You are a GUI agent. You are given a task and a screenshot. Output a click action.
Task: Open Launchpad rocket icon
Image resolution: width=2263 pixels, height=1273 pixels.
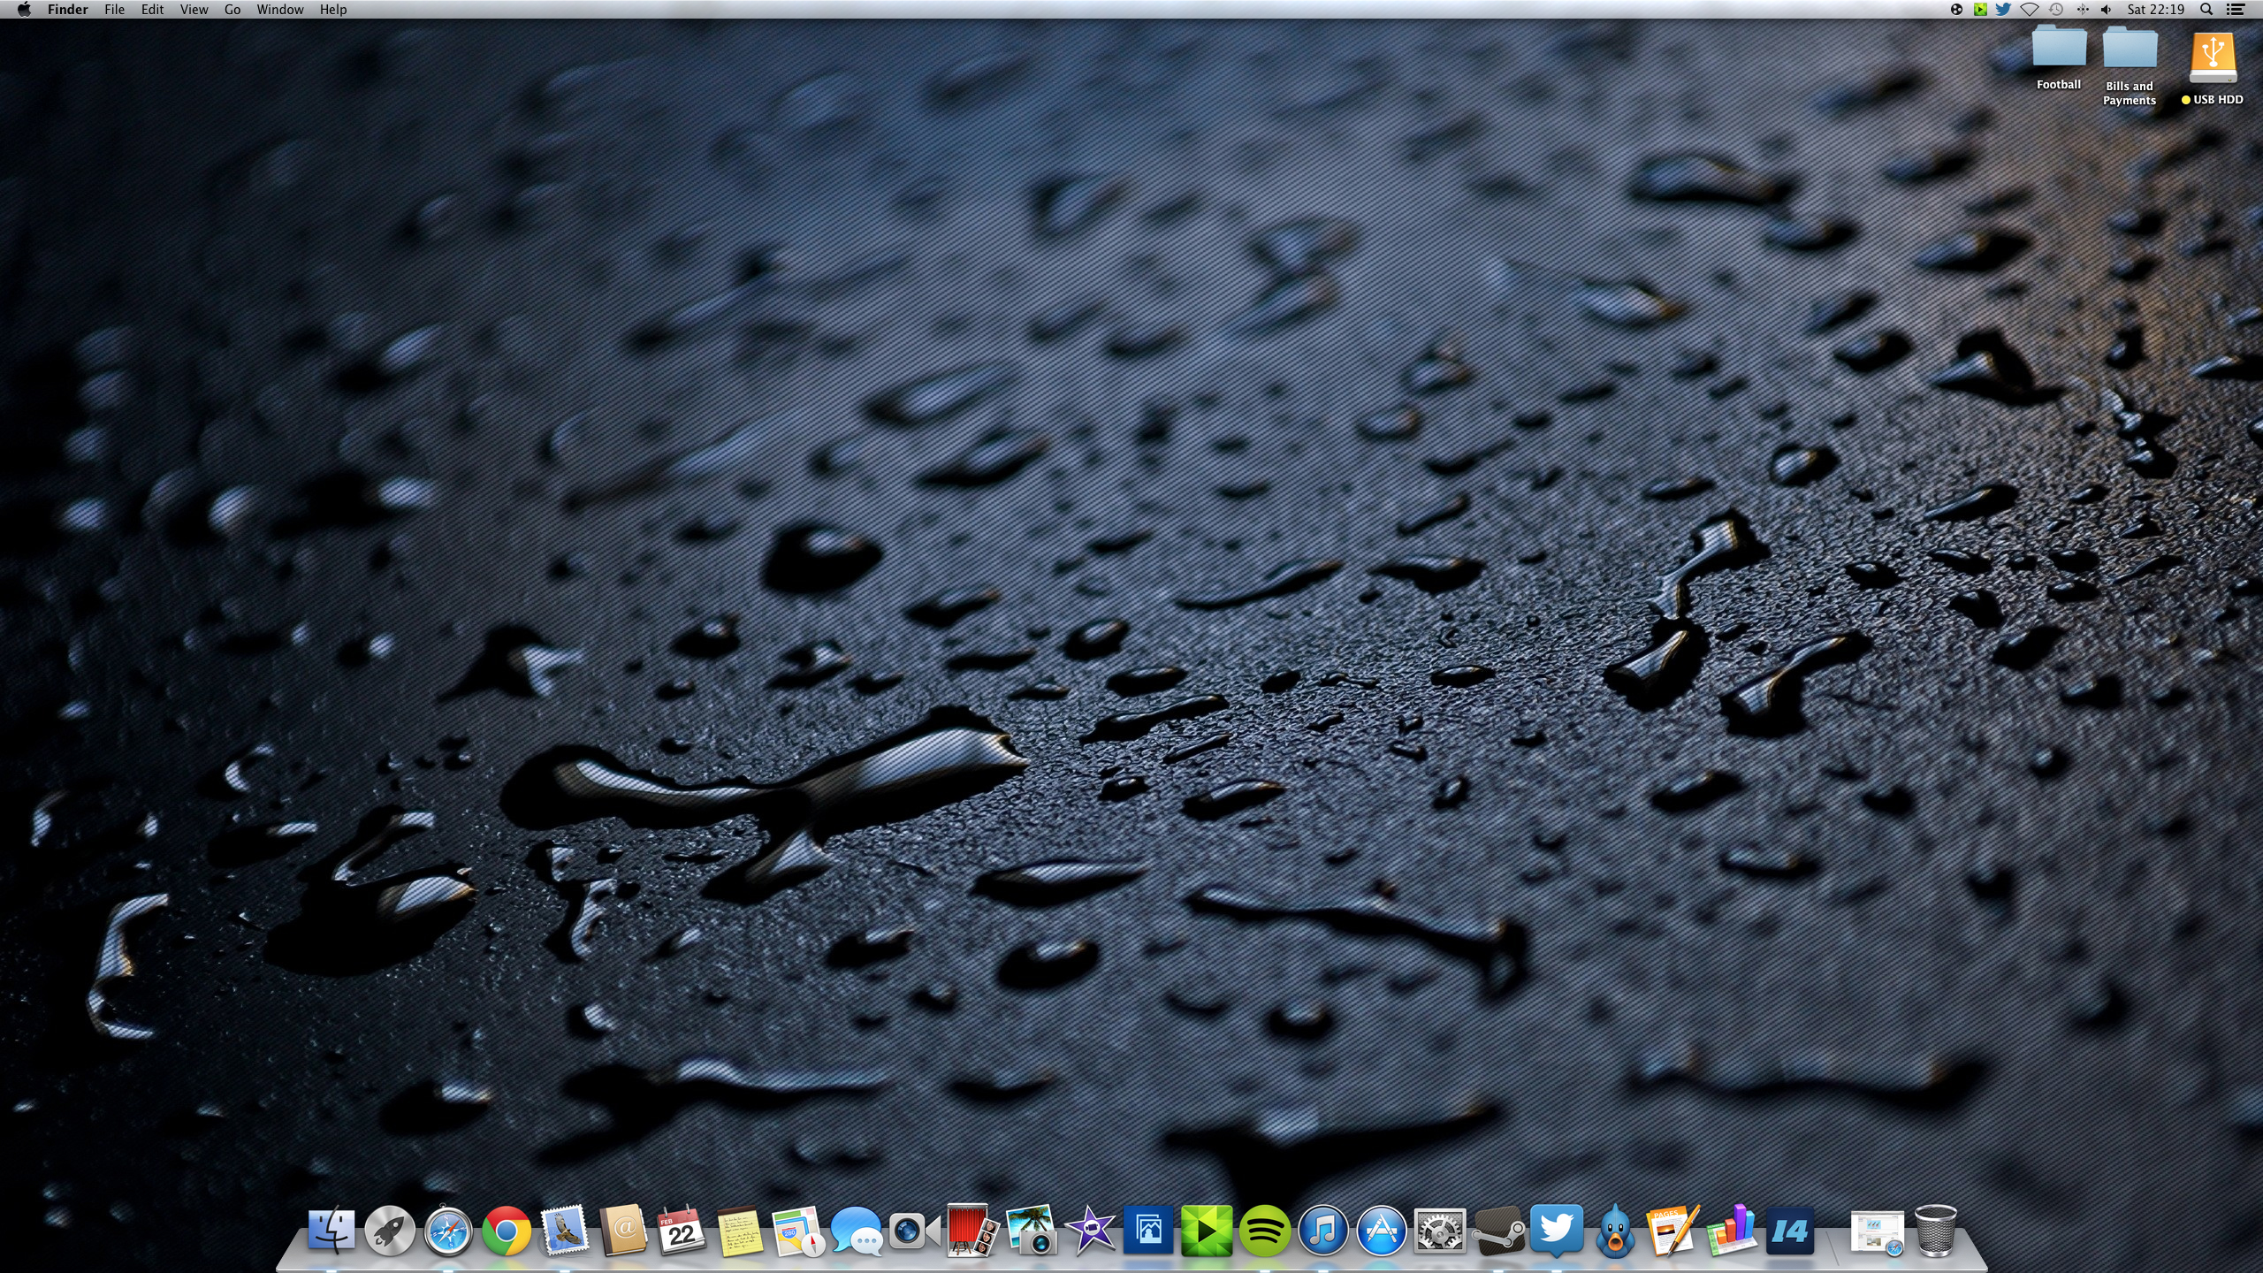[x=390, y=1231]
